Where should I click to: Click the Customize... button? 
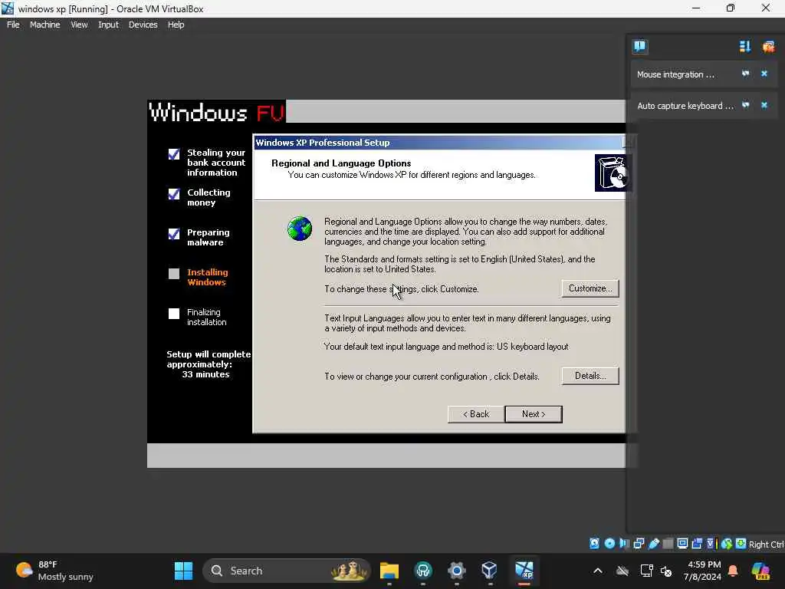(590, 288)
